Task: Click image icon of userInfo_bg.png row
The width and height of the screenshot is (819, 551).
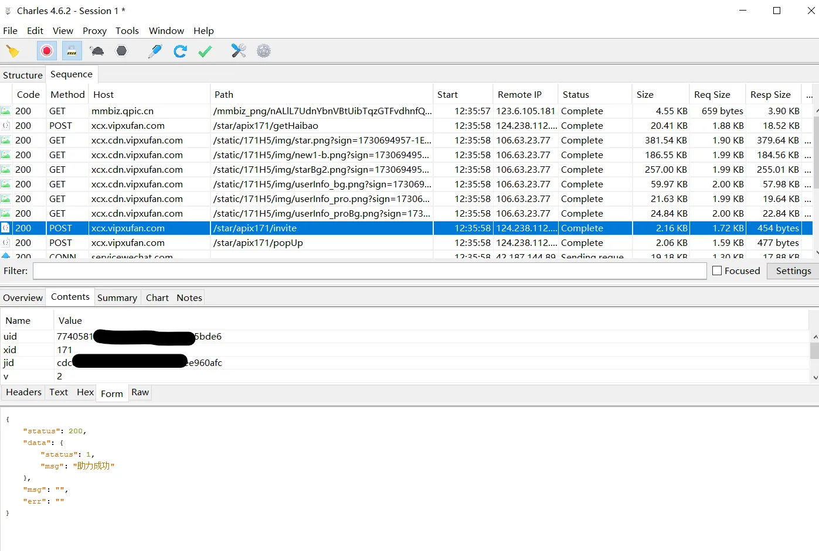Action: pos(6,184)
